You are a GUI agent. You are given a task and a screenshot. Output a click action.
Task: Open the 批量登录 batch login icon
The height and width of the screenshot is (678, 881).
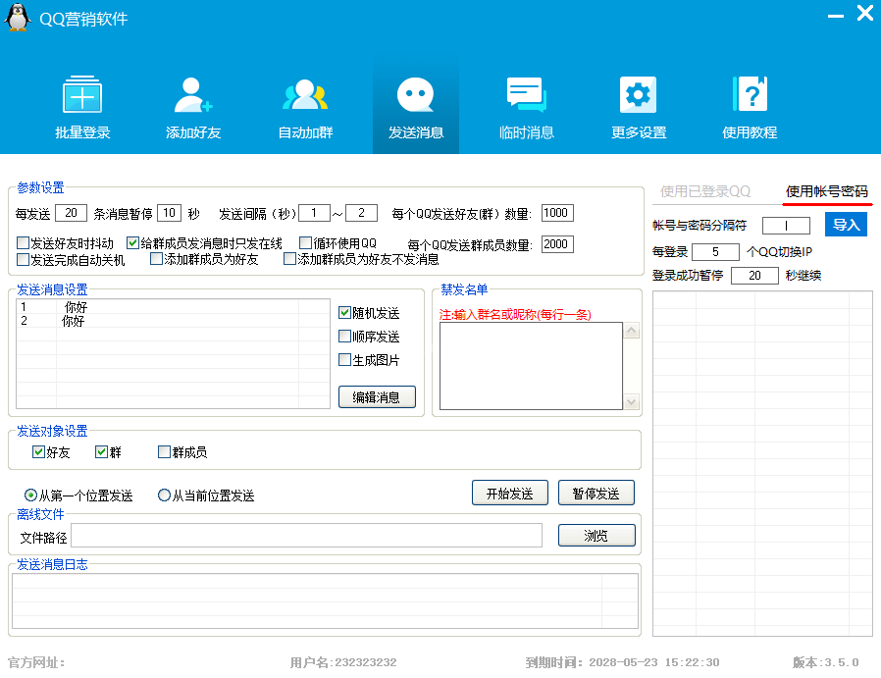pyautogui.click(x=82, y=96)
